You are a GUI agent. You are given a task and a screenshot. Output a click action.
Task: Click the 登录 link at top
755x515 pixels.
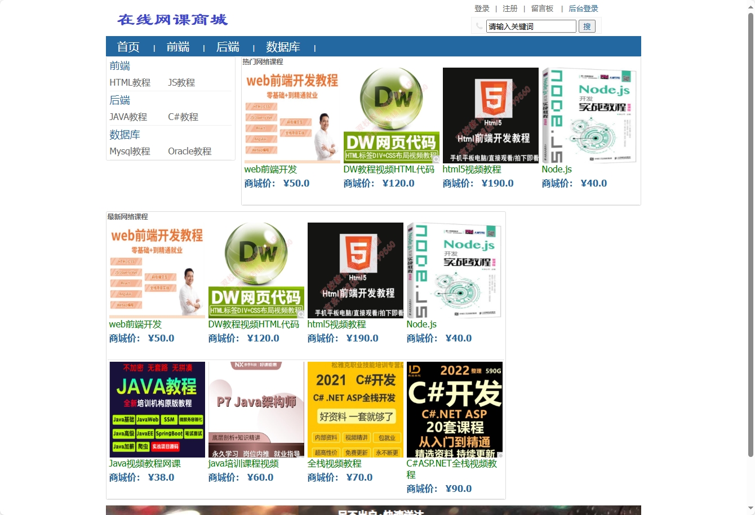[482, 8]
